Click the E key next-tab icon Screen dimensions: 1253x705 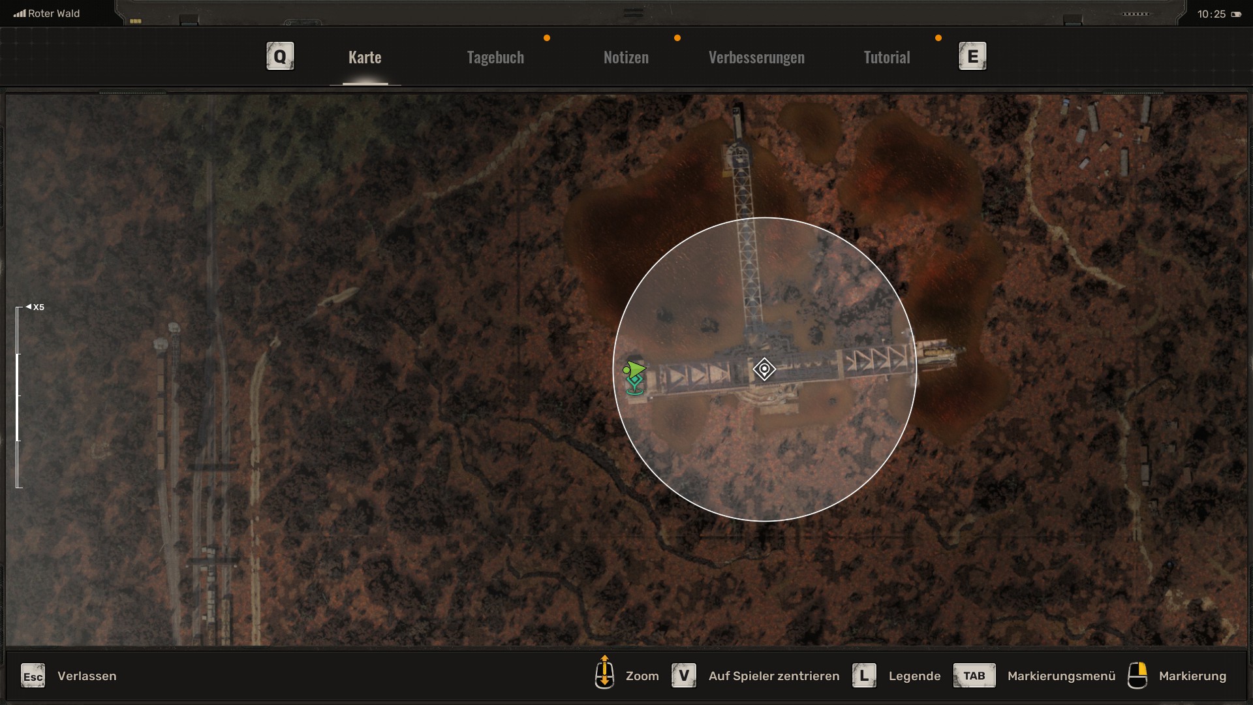point(972,56)
